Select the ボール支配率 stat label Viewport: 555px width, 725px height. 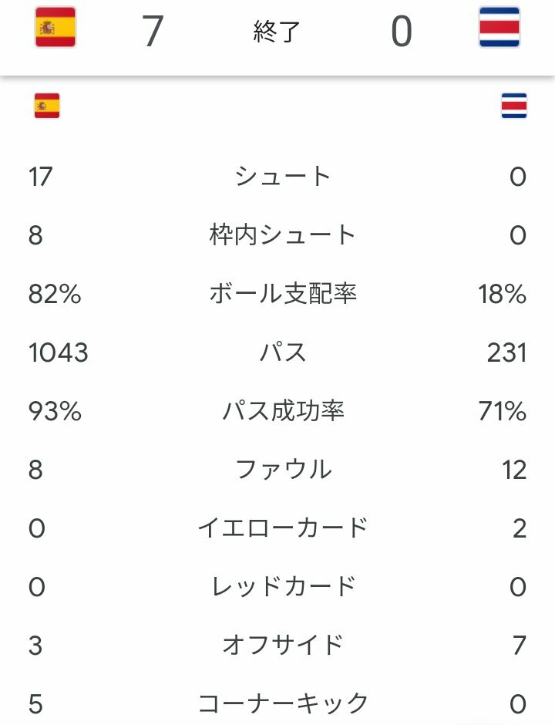tap(282, 294)
